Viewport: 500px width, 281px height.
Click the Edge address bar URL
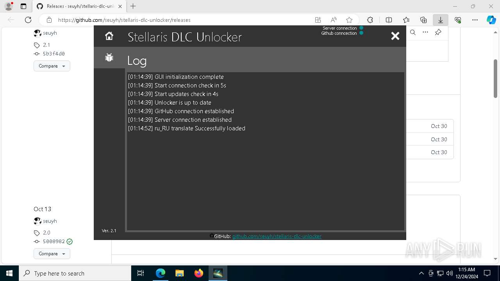click(124, 20)
